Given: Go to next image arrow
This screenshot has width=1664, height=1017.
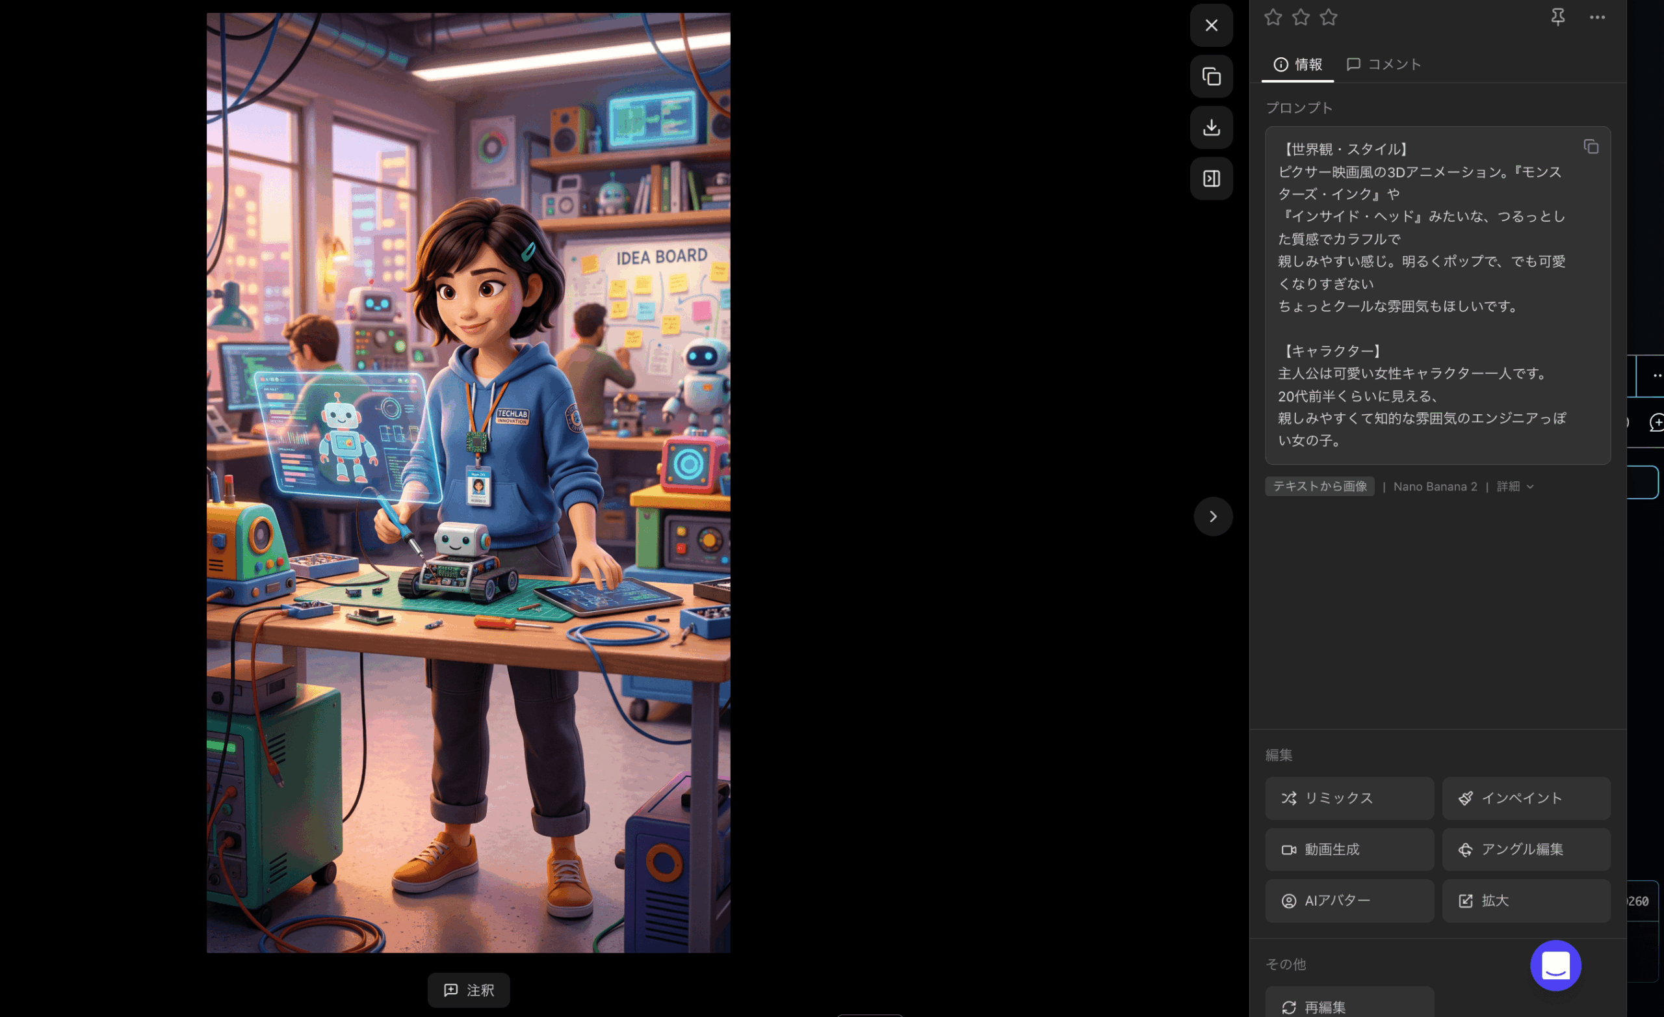Looking at the screenshot, I should point(1213,516).
